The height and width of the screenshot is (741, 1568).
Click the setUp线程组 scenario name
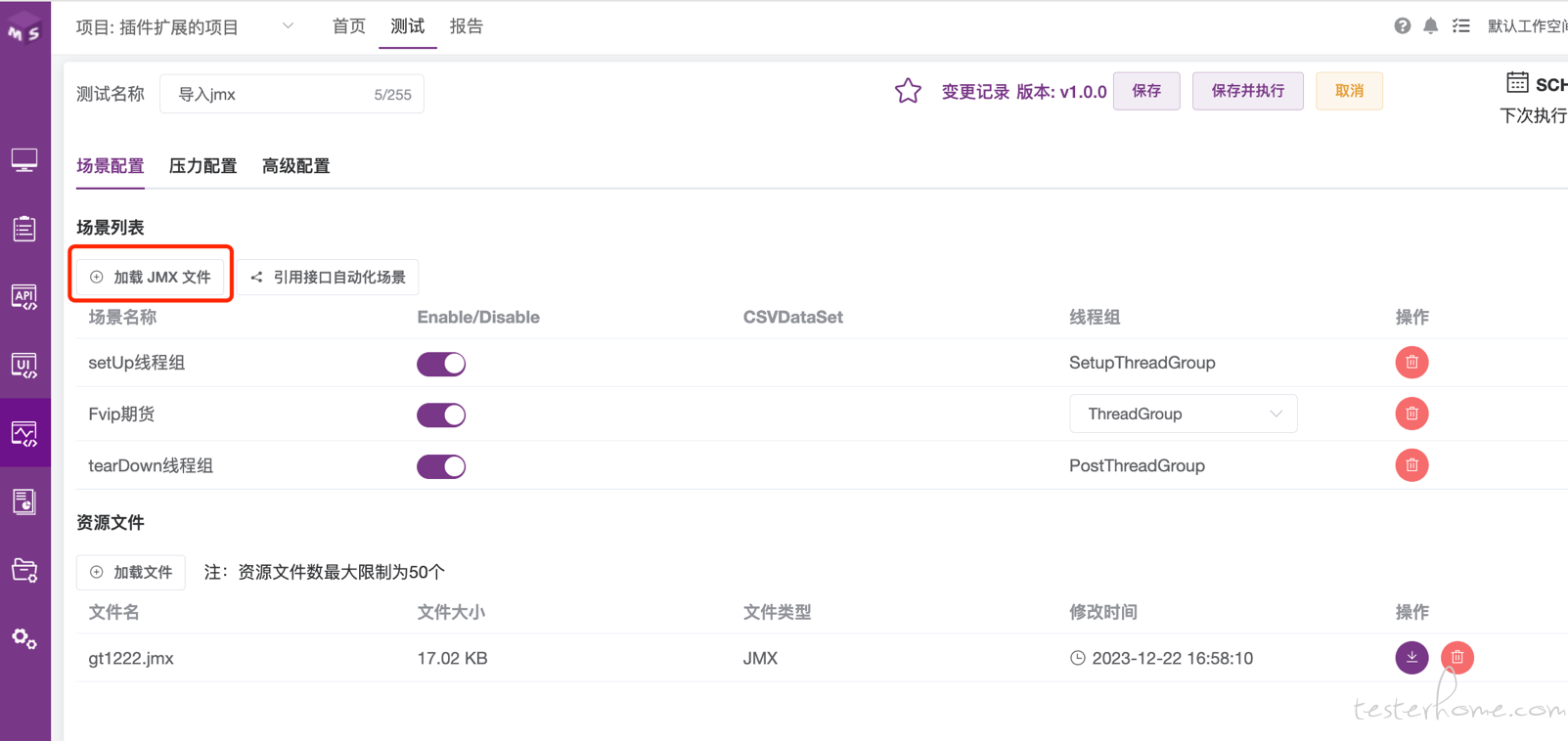coord(136,363)
